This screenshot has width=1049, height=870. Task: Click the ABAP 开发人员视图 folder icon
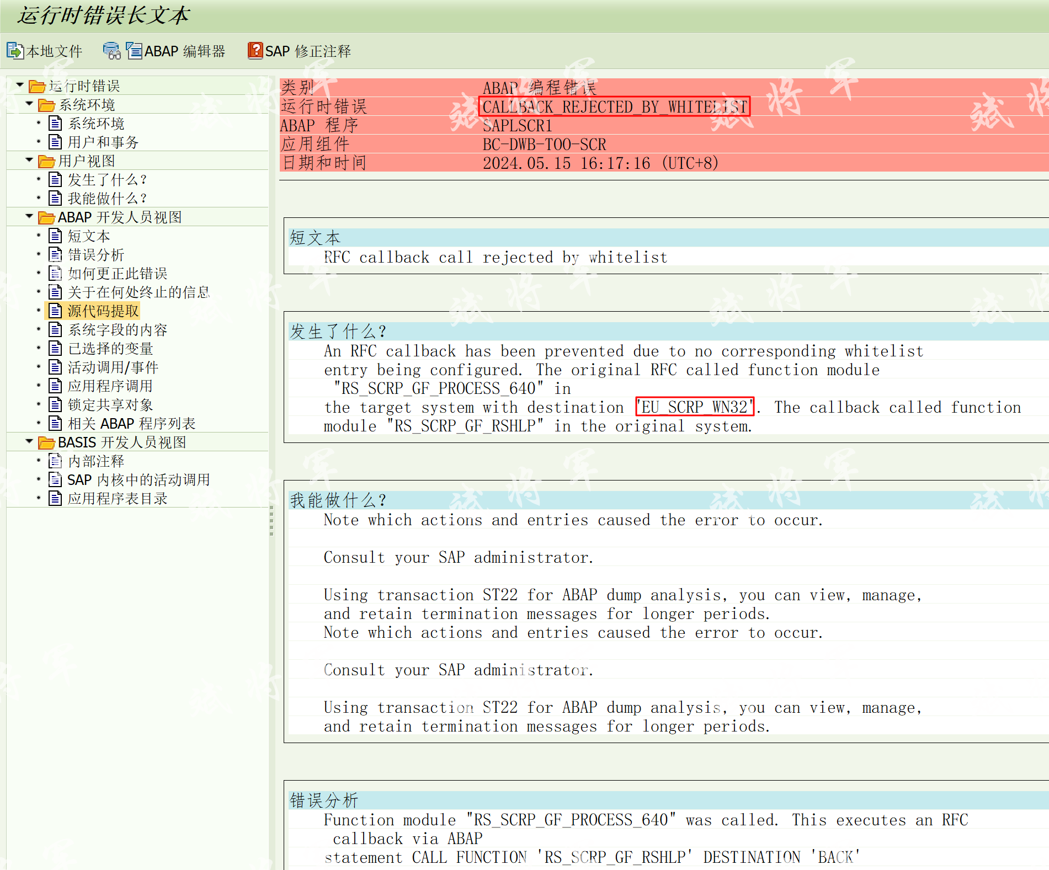click(46, 217)
